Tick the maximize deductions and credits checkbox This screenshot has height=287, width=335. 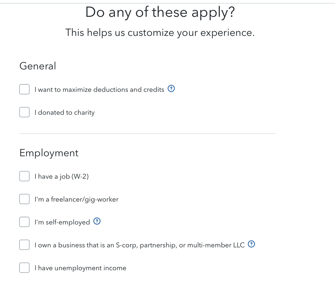click(24, 89)
